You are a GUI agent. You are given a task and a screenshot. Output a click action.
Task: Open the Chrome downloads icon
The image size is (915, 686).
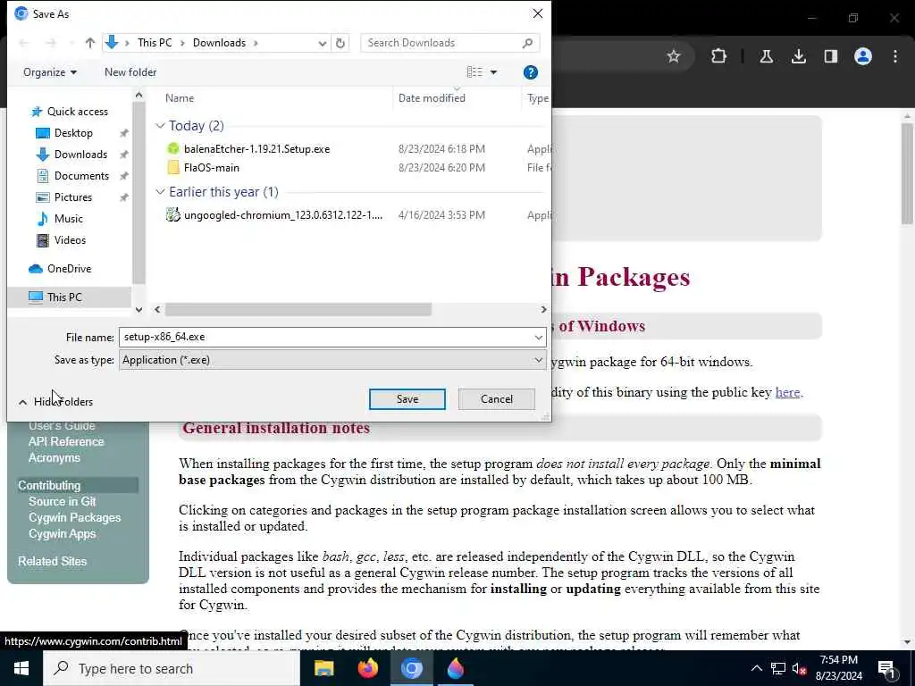[799, 56]
